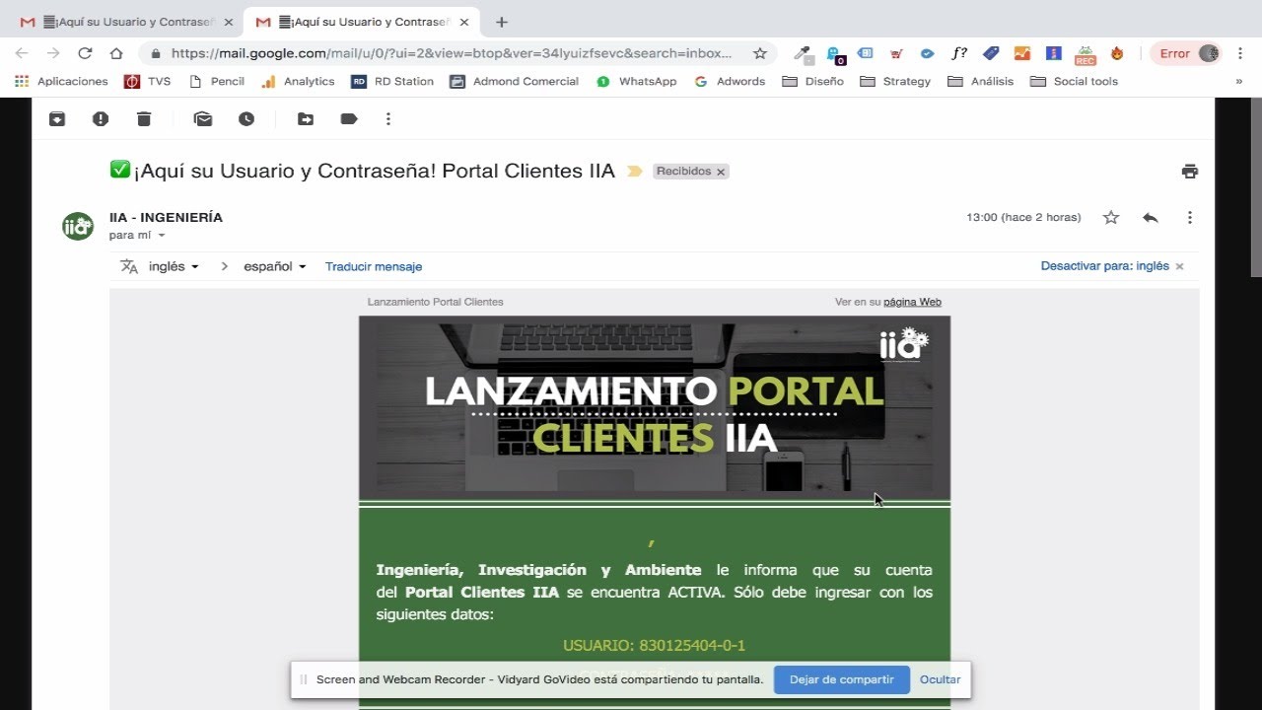Expand the Diseño bookmarks folder
The height and width of the screenshot is (710, 1262).
coord(812,82)
